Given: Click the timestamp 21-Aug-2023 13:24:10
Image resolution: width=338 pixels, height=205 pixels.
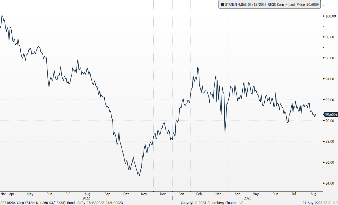Looking at the screenshot, I should (x=320, y=203).
